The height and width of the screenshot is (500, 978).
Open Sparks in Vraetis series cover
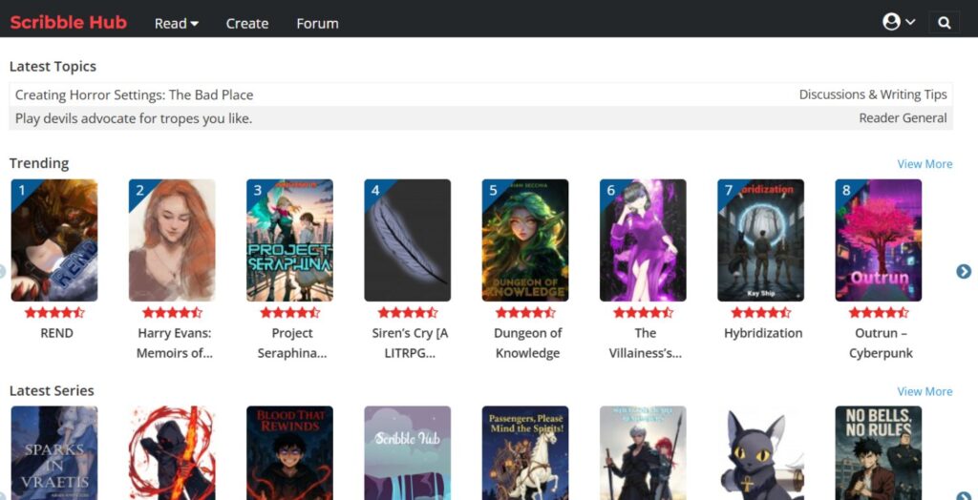pyautogui.click(x=54, y=452)
